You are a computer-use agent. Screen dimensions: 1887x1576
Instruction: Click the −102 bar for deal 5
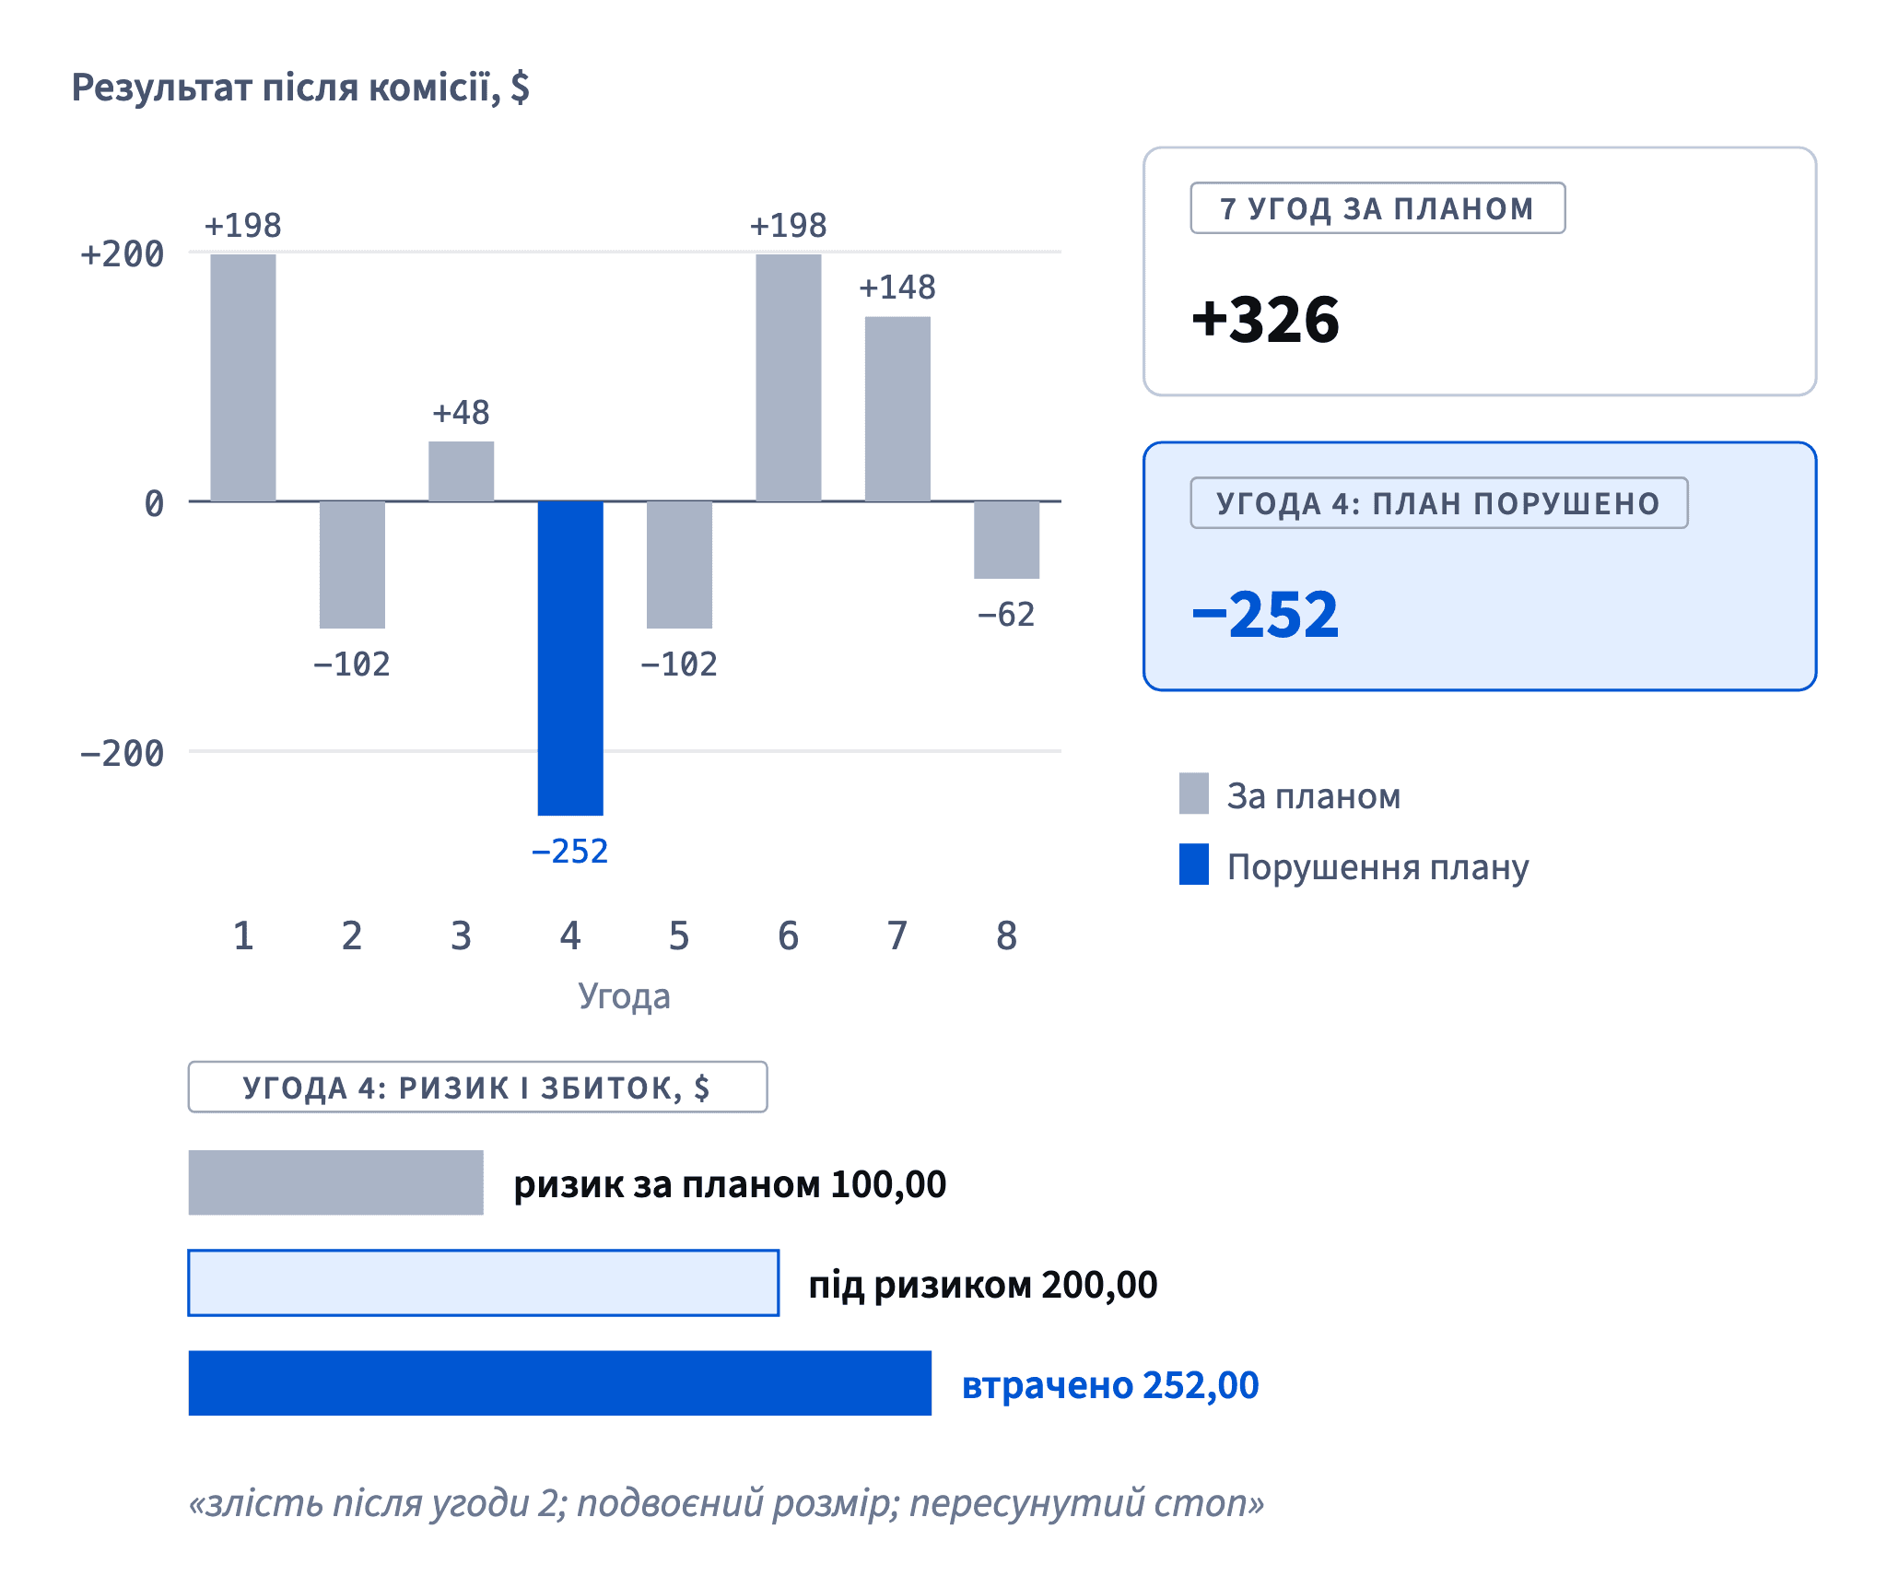679,565
